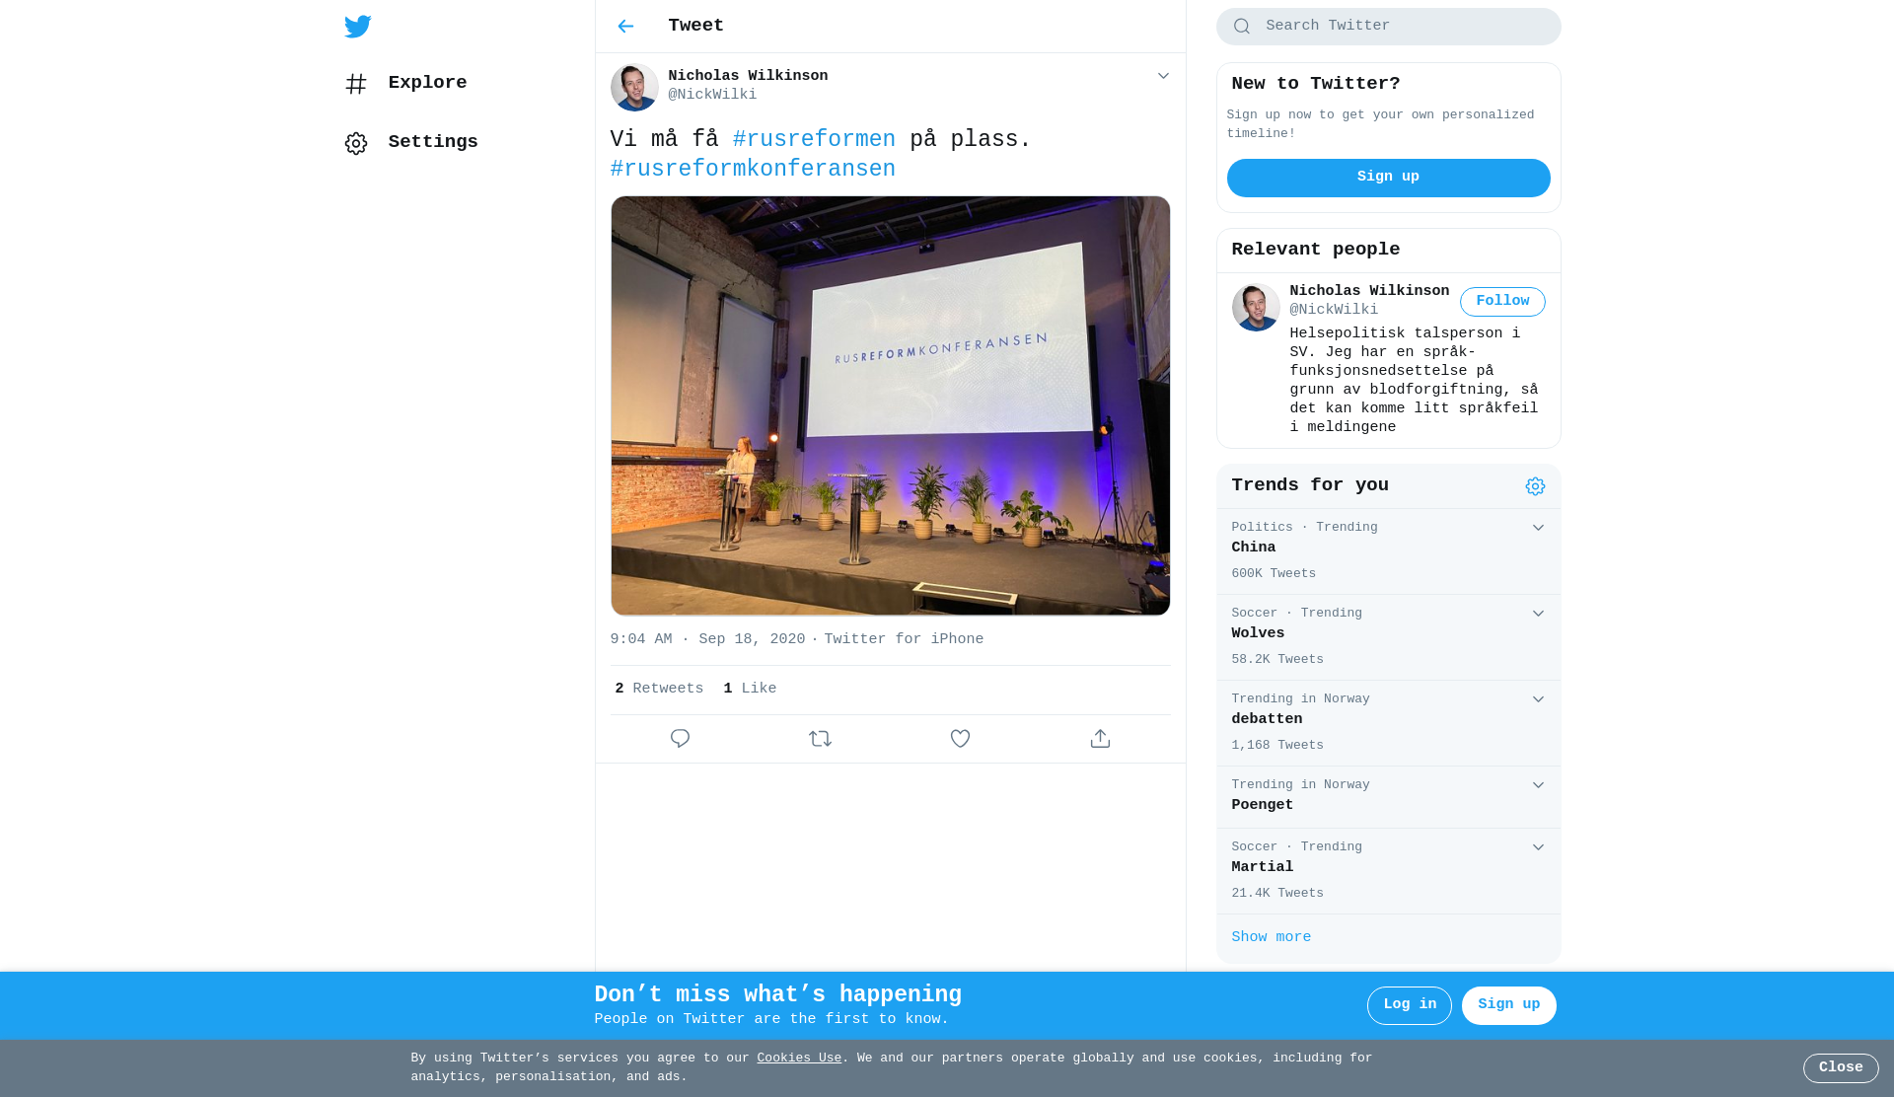Open the Wolves trending topic
The width and height of the screenshot is (1894, 1097).
pyautogui.click(x=1388, y=637)
